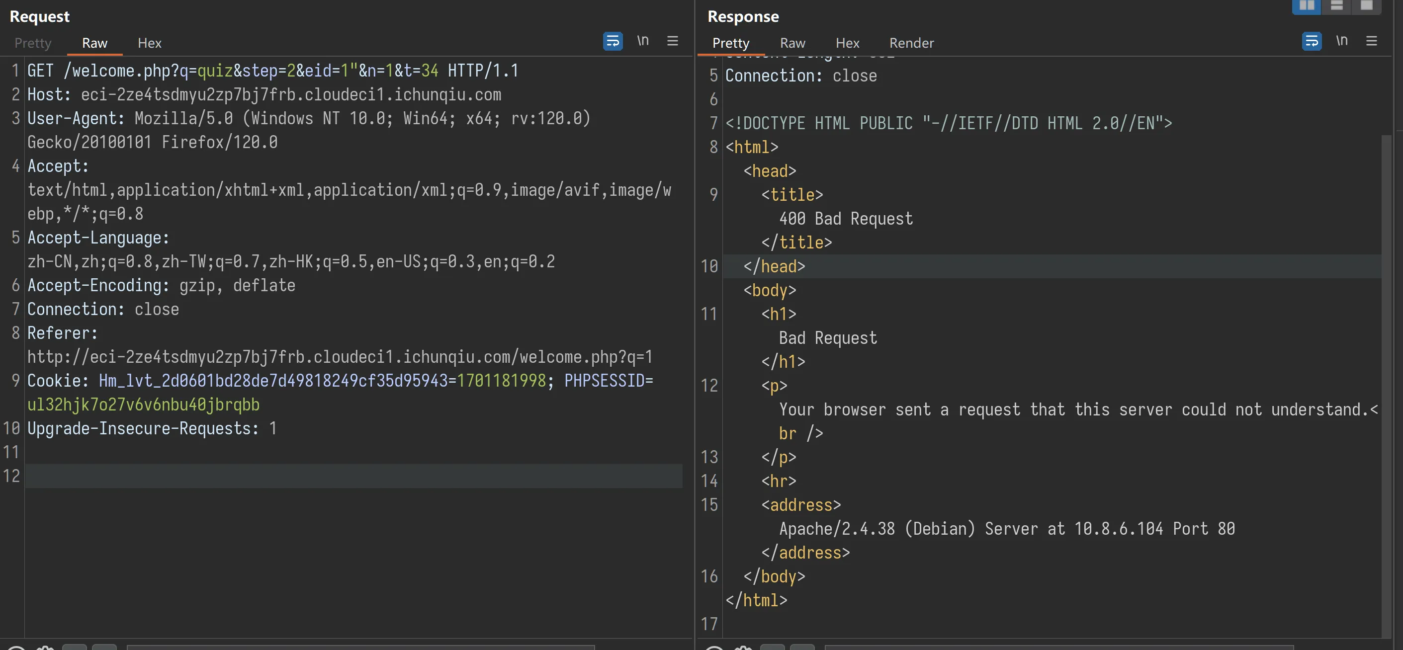
Task: Click the 'Referer:' header name
Action: point(62,333)
